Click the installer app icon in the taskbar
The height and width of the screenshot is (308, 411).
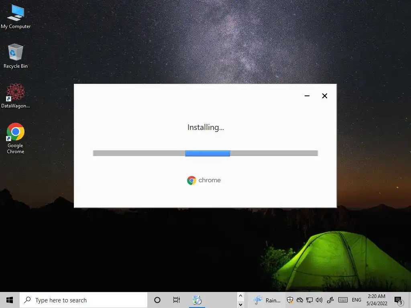tap(197, 300)
